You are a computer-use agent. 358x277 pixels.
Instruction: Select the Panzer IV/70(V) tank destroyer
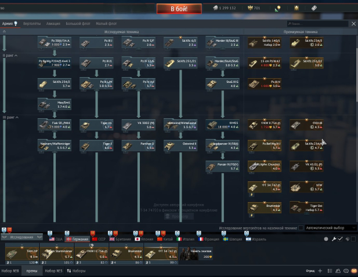[x=222, y=166]
